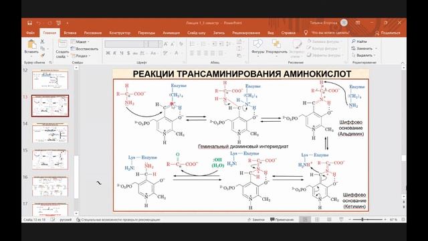This screenshot has height=241, width=428.
Task: Toggle the Примечания (Comments) pane
Action: [282, 220]
